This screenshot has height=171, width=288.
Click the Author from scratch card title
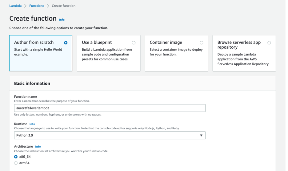[34, 42]
